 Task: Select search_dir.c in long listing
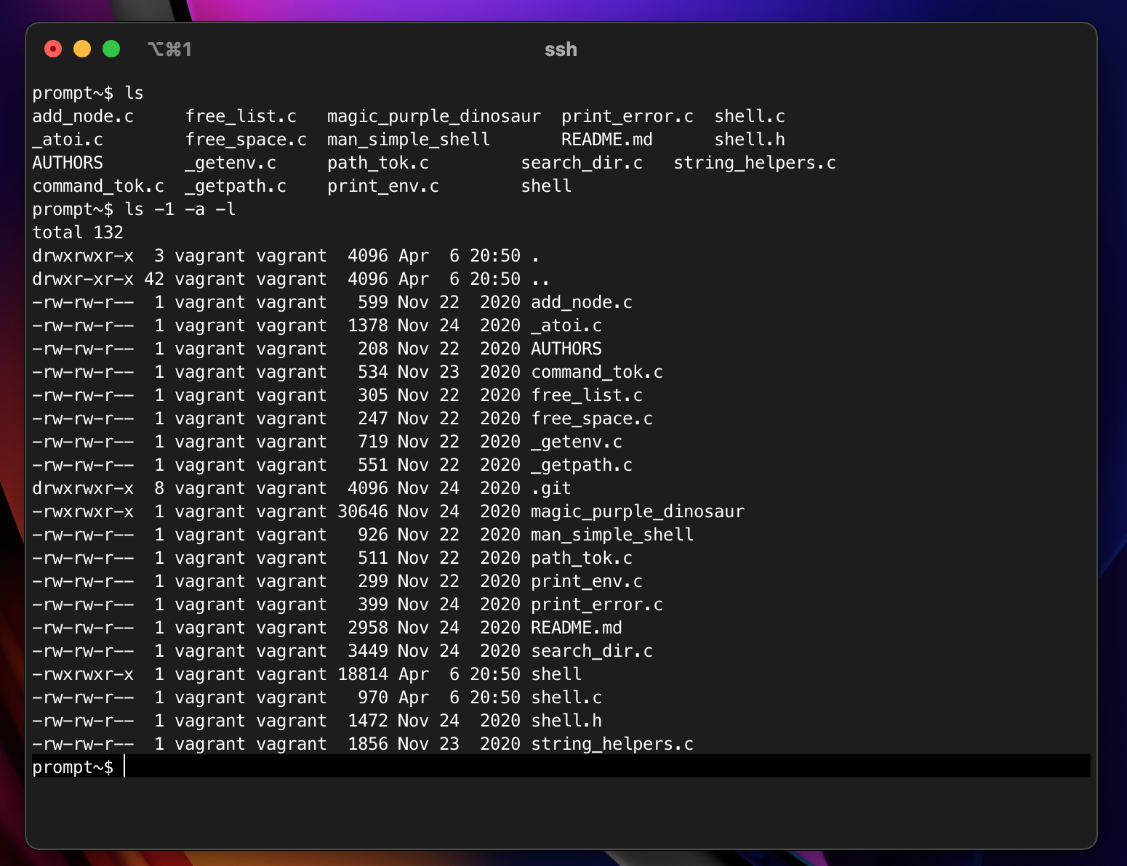click(x=592, y=651)
